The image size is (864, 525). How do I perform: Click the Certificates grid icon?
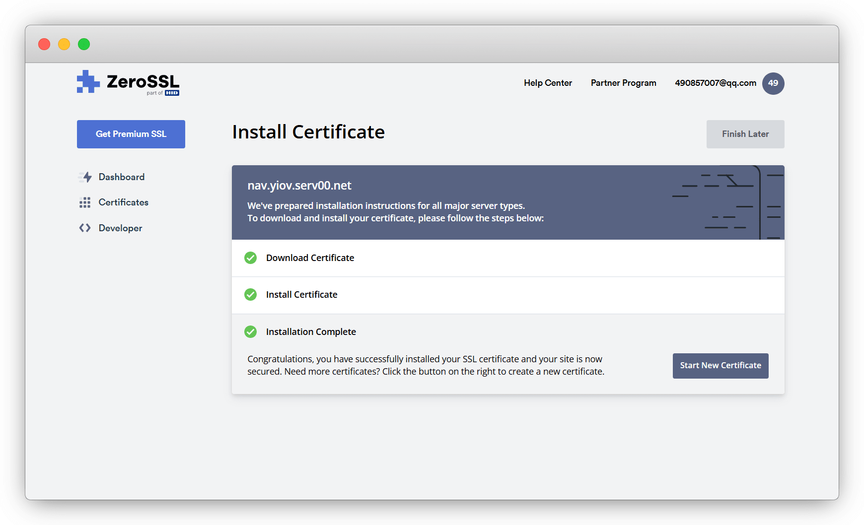click(85, 202)
